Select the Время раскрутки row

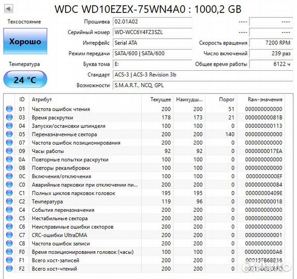tap(144, 117)
